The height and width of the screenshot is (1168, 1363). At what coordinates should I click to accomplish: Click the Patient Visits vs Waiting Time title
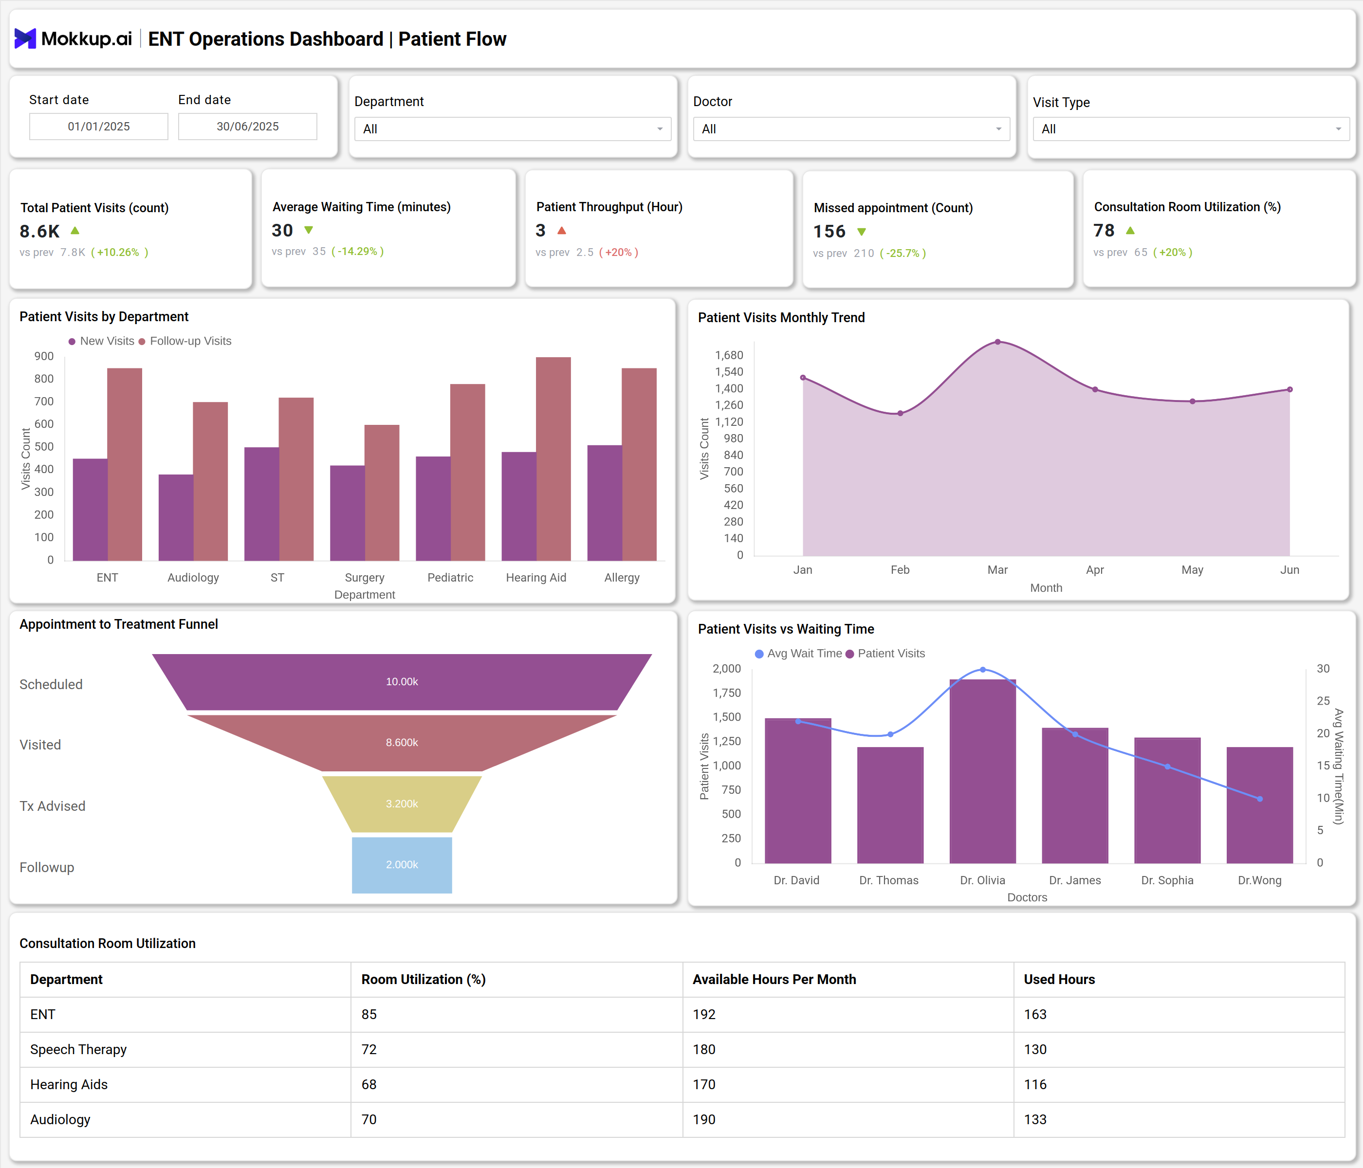pos(786,629)
